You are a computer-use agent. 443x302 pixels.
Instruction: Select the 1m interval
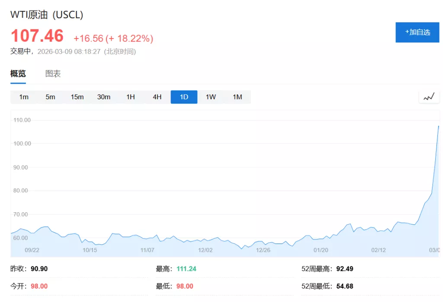(24, 97)
